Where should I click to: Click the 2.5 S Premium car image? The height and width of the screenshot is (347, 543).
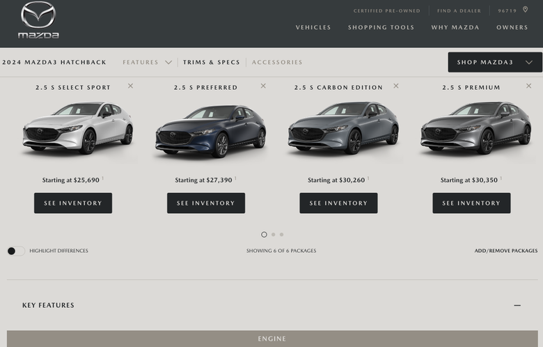pos(475,128)
